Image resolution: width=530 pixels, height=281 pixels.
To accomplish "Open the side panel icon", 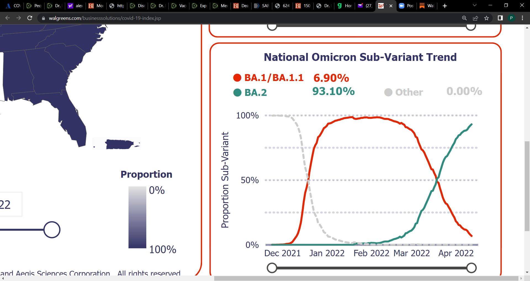I will coord(500,18).
